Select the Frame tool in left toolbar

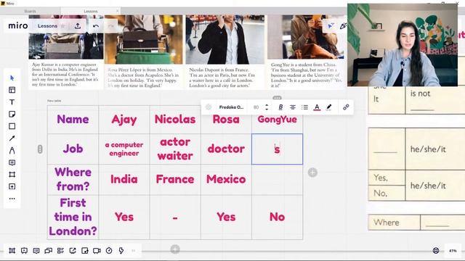[12, 175]
